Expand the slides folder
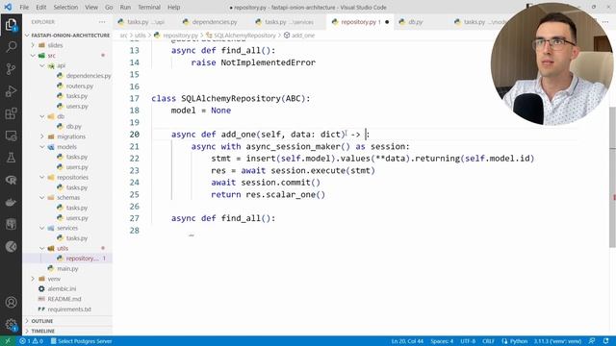This screenshot has width=616, height=346. [56, 45]
